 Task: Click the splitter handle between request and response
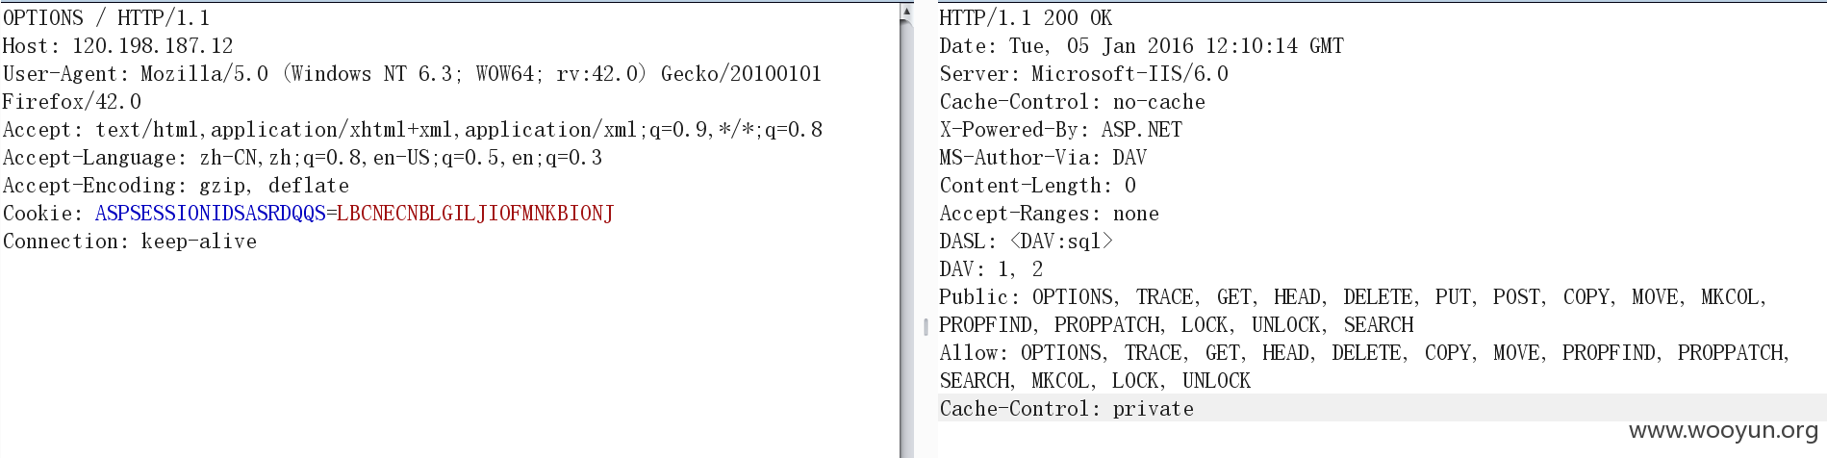pos(926,326)
